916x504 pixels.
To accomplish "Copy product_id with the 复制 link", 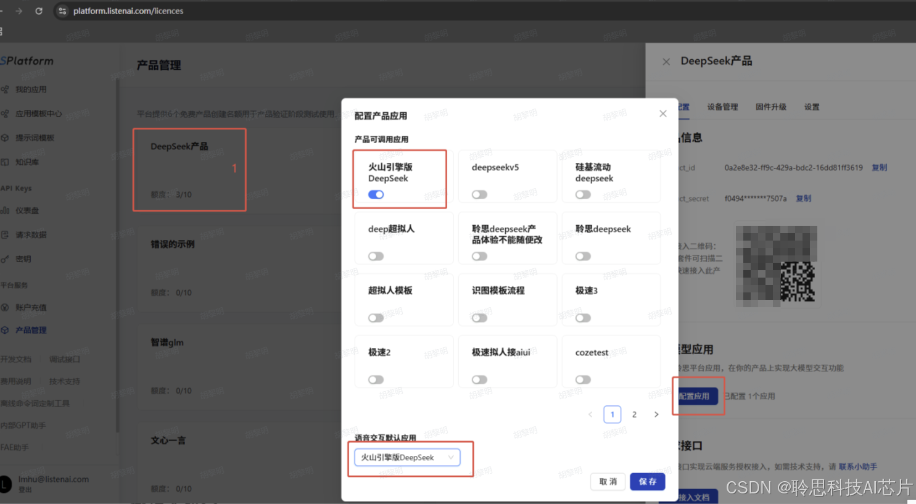I will tap(880, 167).
